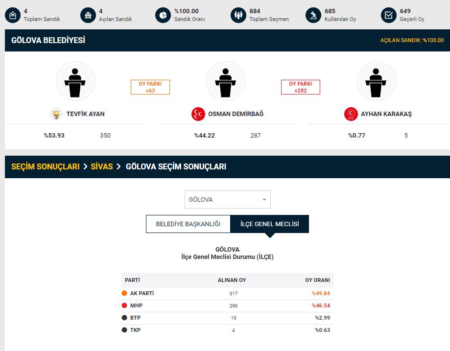Open the GÖLOVA district dropdown
The width and height of the screenshot is (450, 351).
(x=227, y=200)
